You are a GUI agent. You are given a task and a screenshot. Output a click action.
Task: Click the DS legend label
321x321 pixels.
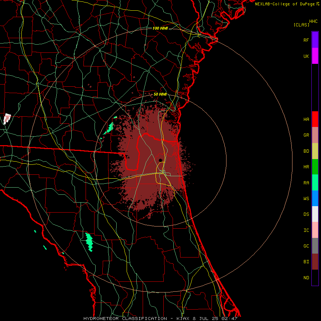[x=306, y=214]
